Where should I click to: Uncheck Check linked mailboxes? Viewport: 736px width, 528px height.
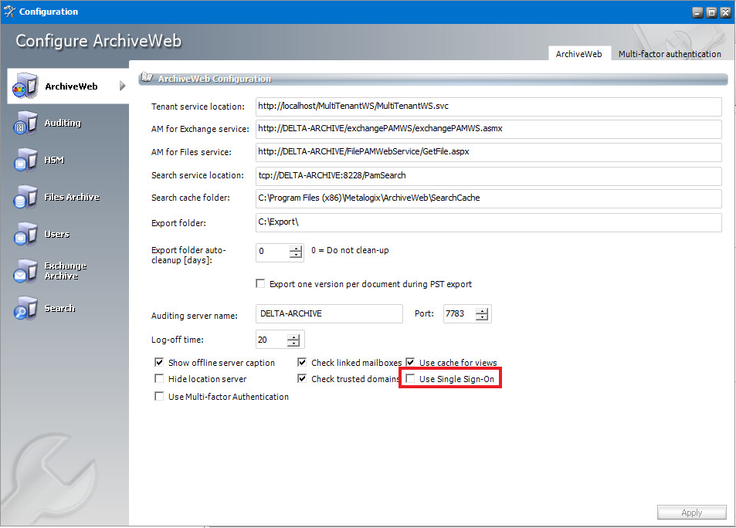coord(302,362)
